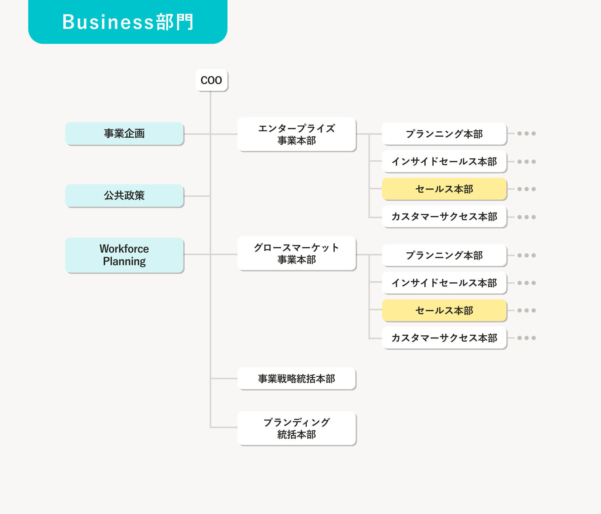Click the yellow セールス本部 under エンタープライズ事業本部
The width and height of the screenshot is (601, 514).
(x=444, y=189)
